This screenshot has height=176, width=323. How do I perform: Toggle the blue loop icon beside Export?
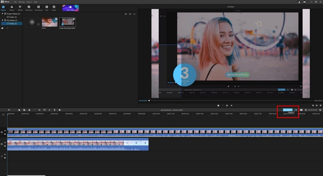296,110
